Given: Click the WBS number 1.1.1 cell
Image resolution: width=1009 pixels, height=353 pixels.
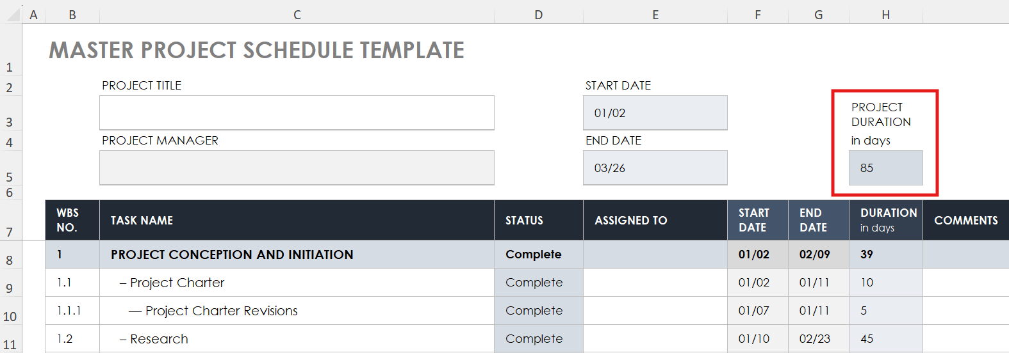Looking at the screenshot, I should click(72, 311).
